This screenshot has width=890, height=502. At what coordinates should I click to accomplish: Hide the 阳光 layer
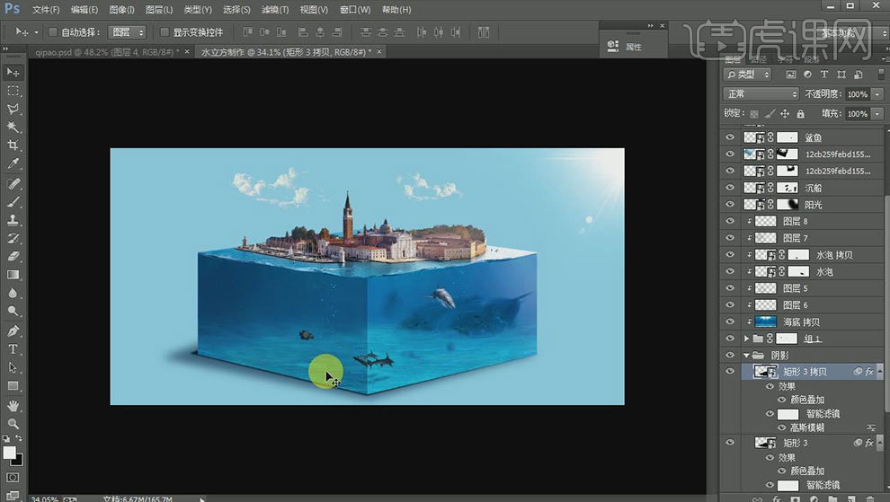click(x=730, y=205)
